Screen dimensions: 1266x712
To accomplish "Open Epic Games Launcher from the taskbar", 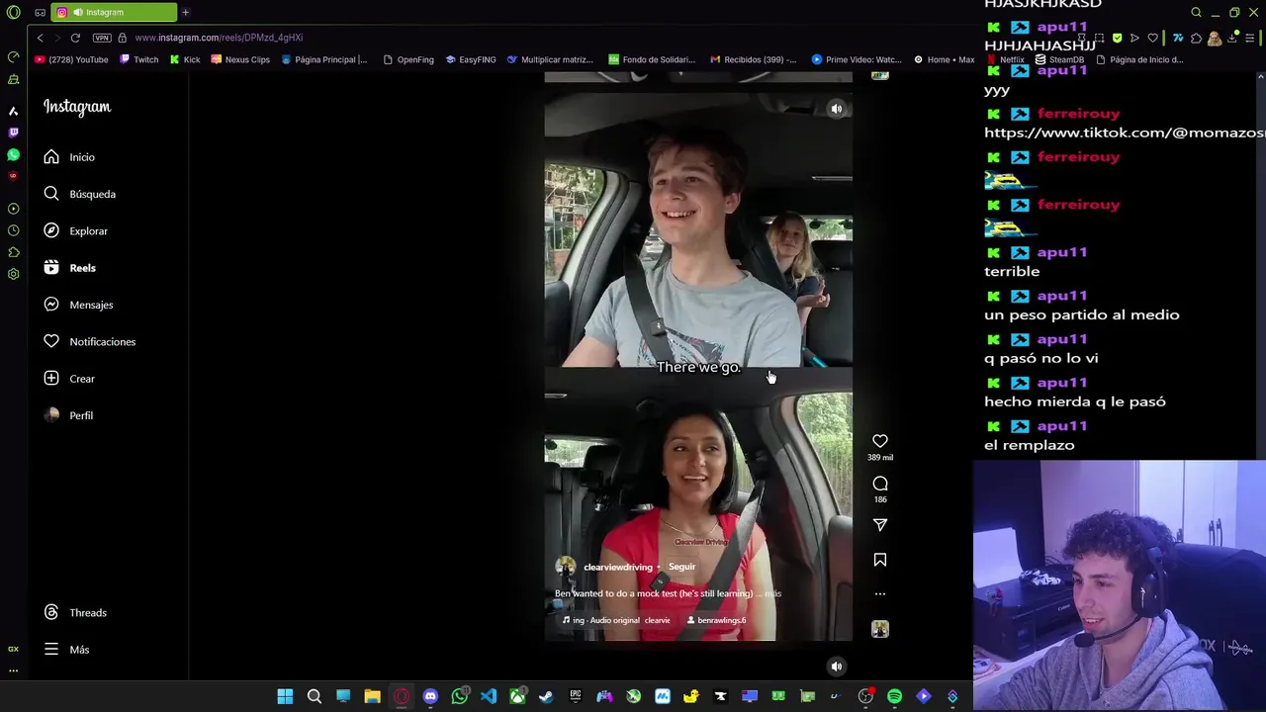I will (575, 696).
